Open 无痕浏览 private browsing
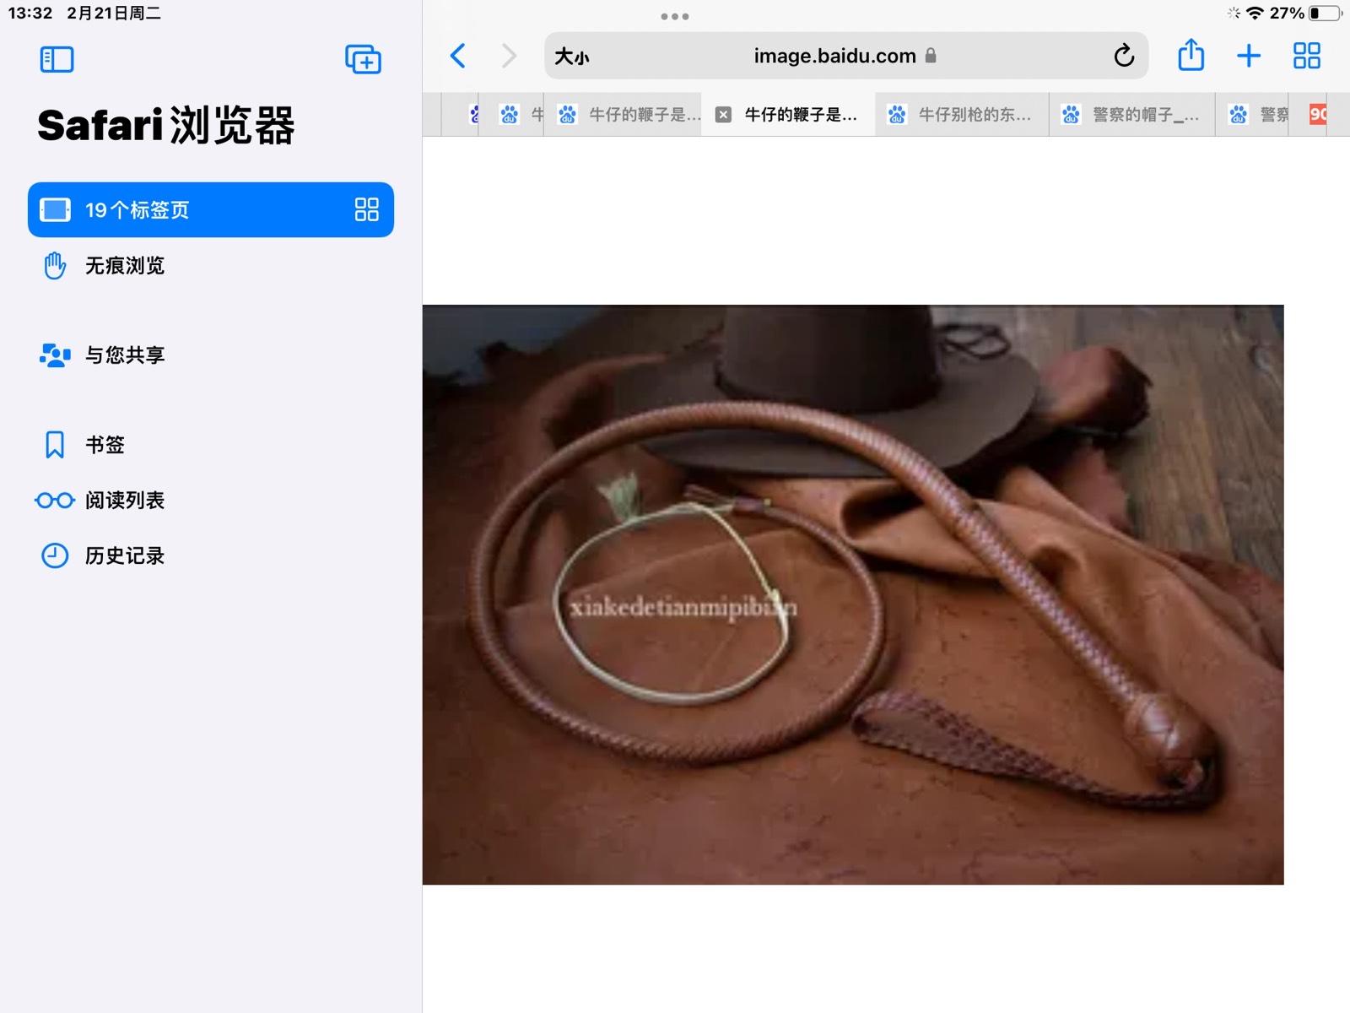The width and height of the screenshot is (1350, 1013). [211, 266]
